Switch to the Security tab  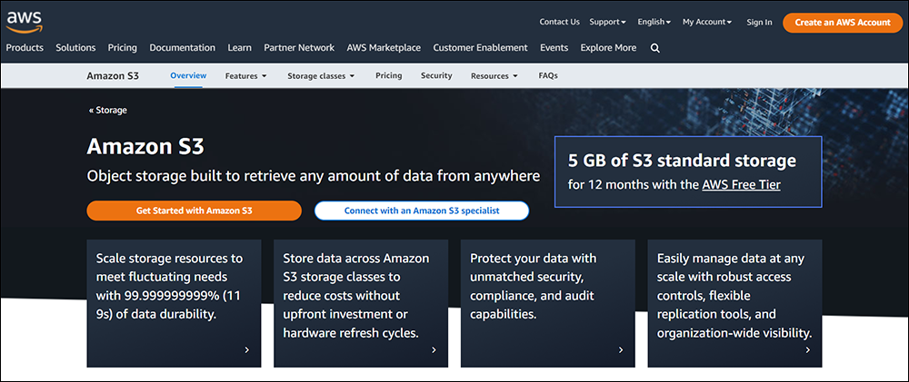436,75
